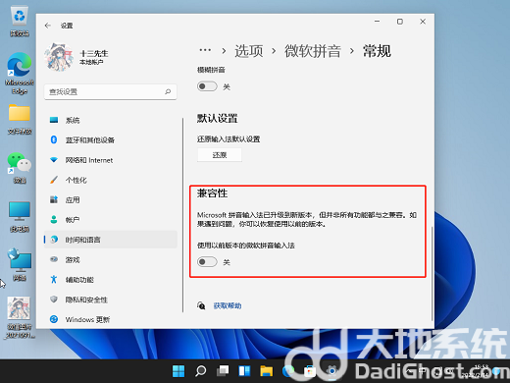
Task: Open the Network desktop icon
Action: click(x=20, y=265)
